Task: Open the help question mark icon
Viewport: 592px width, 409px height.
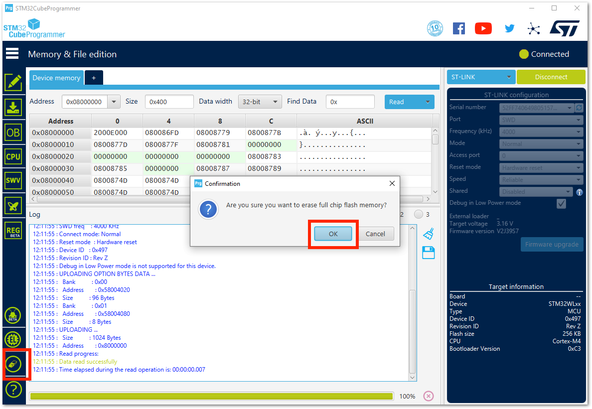Action: pos(13,390)
